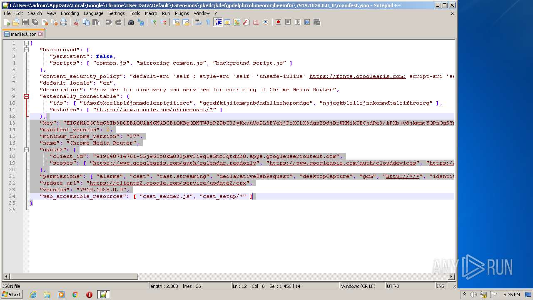
Task: Open the Windows Start menu
Action: (11, 295)
